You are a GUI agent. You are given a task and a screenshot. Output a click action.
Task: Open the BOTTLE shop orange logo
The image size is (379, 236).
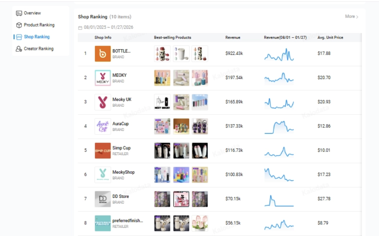pyautogui.click(x=103, y=54)
